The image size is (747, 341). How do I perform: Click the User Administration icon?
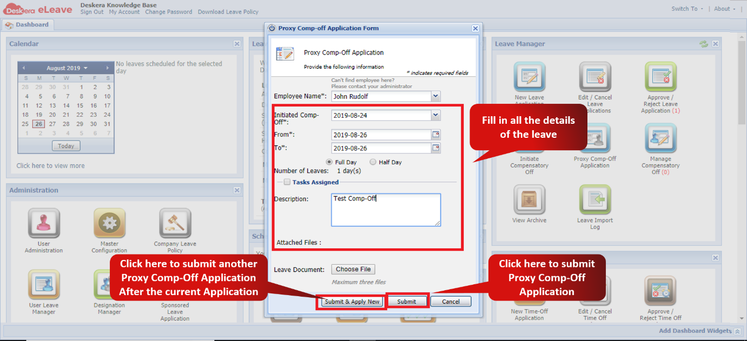click(43, 224)
